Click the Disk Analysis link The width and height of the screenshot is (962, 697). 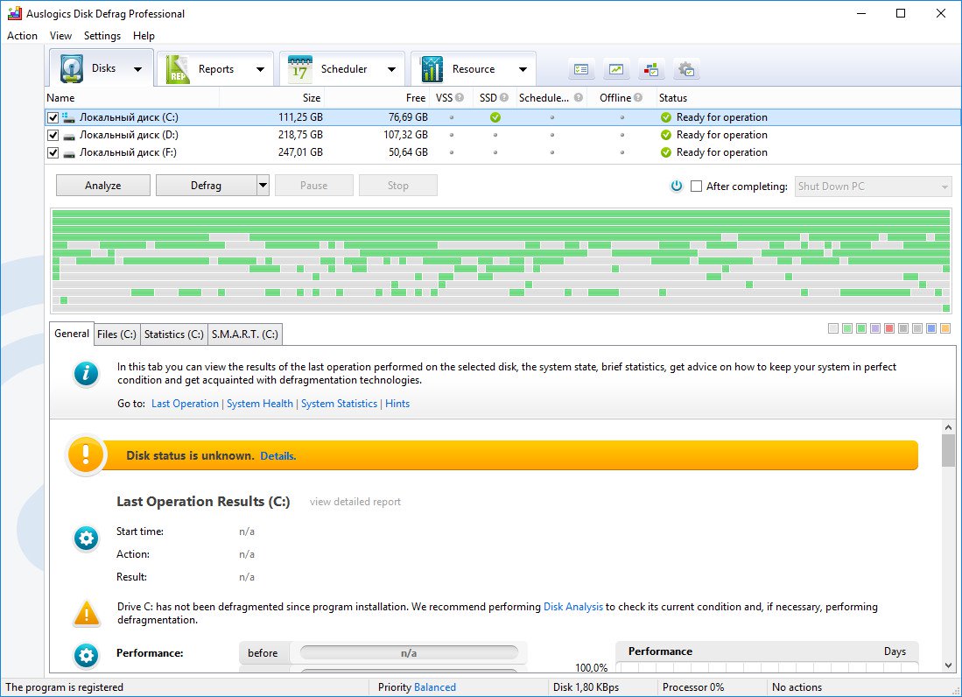573,607
